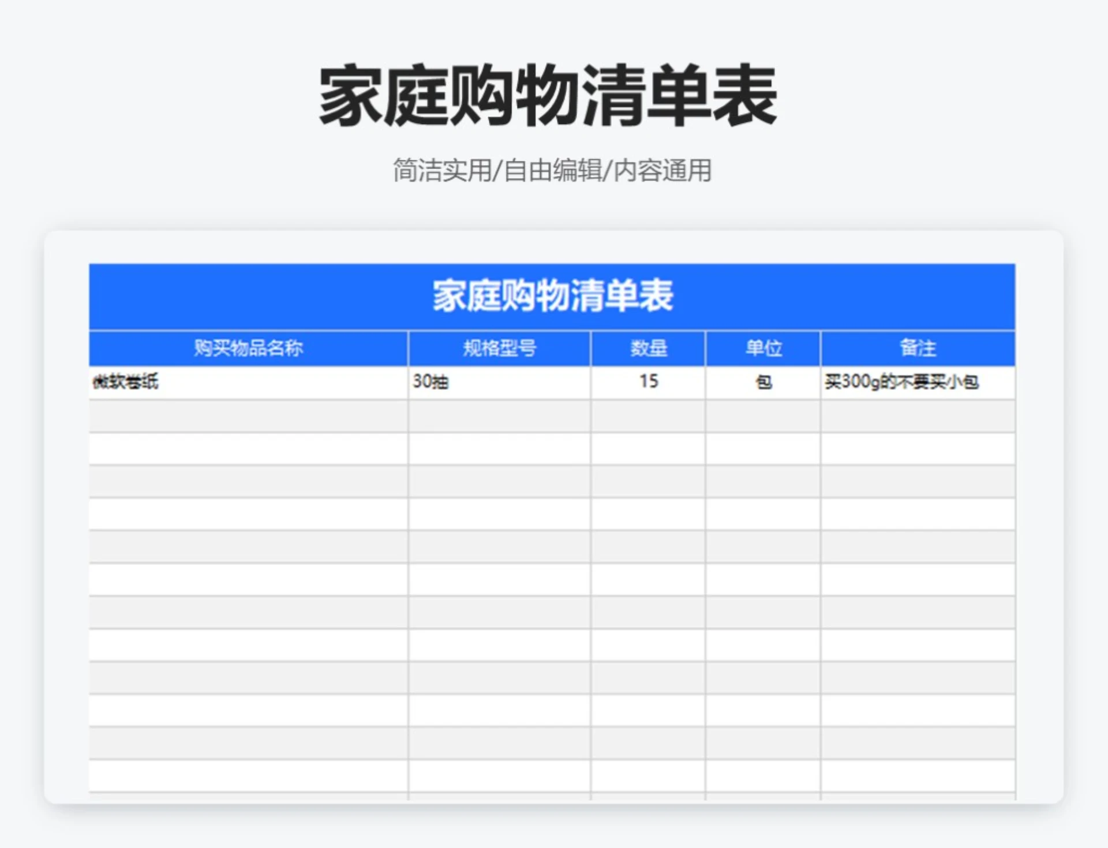Select the 数量 column header
The height and width of the screenshot is (848, 1108).
(x=646, y=347)
